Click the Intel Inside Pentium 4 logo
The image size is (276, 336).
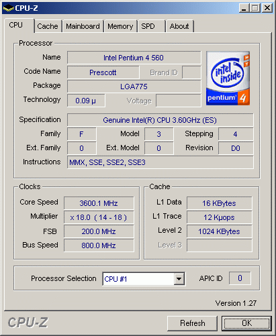[x=228, y=78]
